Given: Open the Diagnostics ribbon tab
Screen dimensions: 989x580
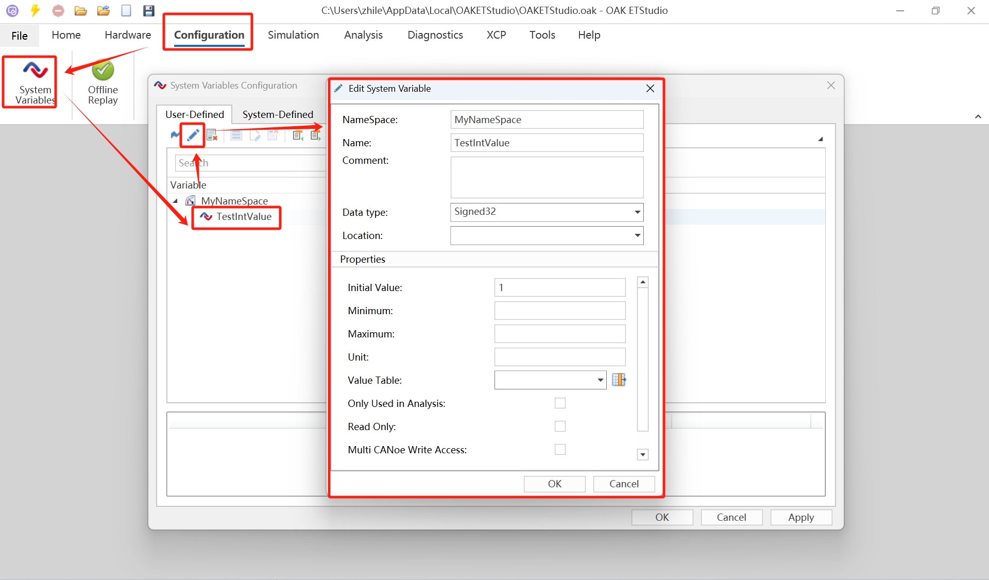Looking at the screenshot, I should pyautogui.click(x=435, y=35).
